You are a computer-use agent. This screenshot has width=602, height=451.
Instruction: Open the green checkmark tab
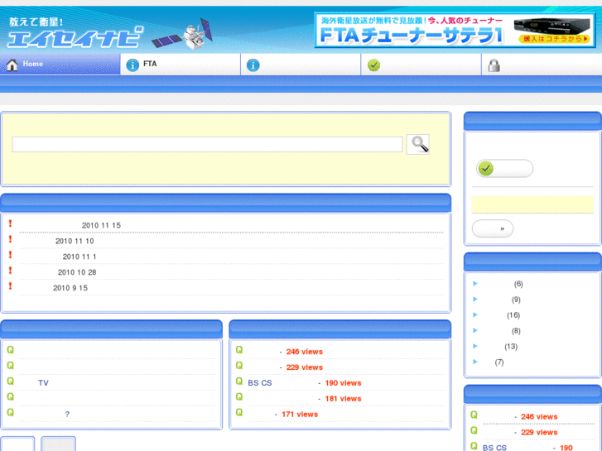pyautogui.click(x=421, y=64)
